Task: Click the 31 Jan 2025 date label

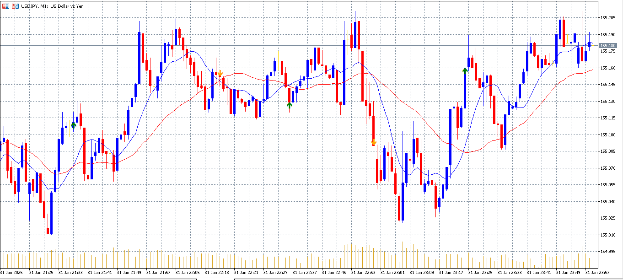Action: point(11,272)
